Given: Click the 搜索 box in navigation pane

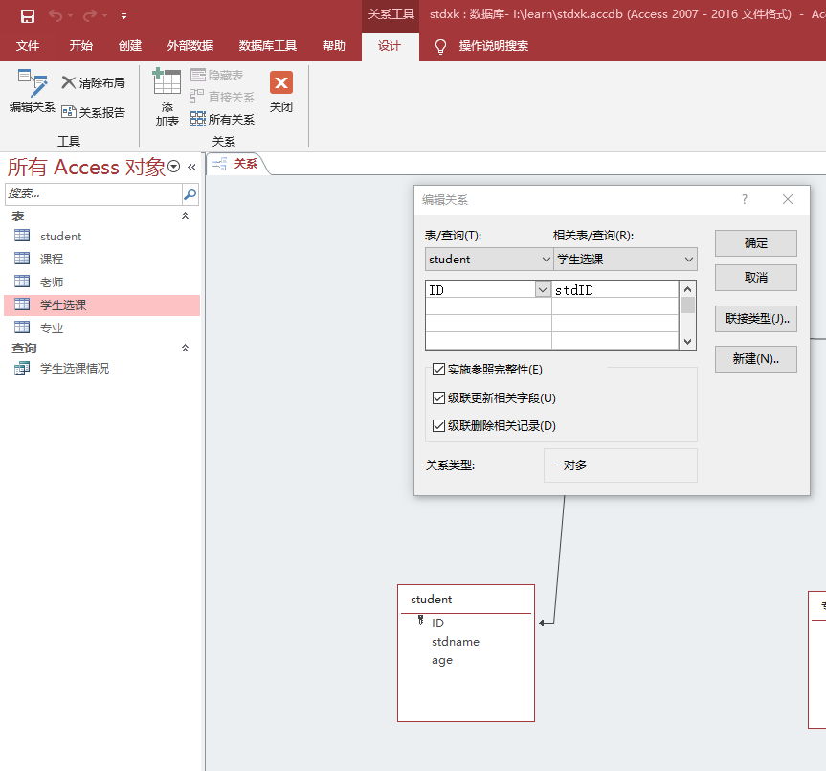Looking at the screenshot, I should pos(93,193).
